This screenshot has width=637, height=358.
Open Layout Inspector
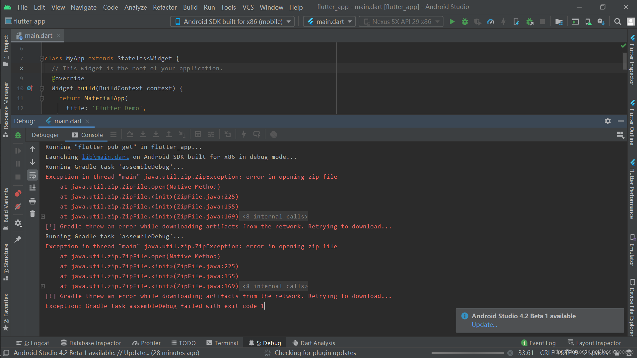(x=594, y=343)
